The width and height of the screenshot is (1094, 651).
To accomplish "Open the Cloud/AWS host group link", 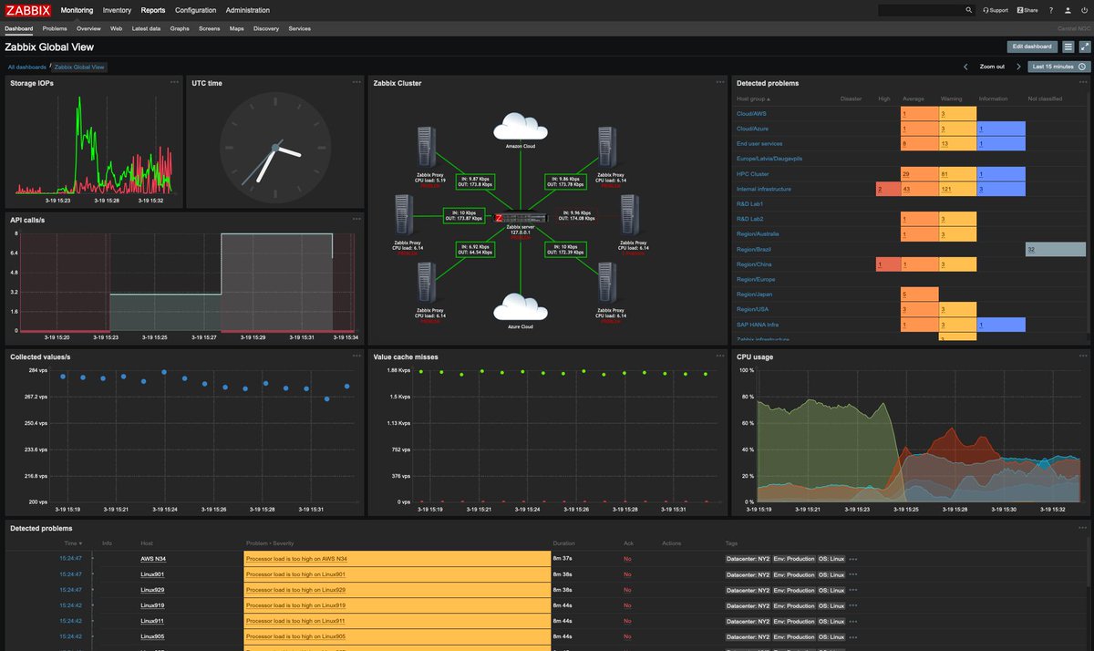I will tap(753, 114).
